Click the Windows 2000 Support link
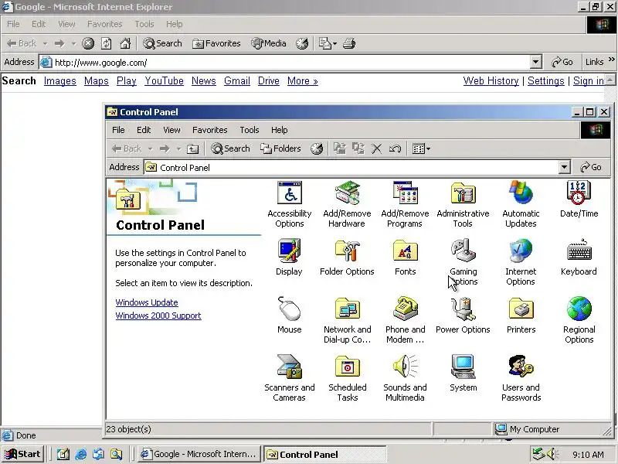Viewport: 618px width, 464px height. tap(158, 316)
